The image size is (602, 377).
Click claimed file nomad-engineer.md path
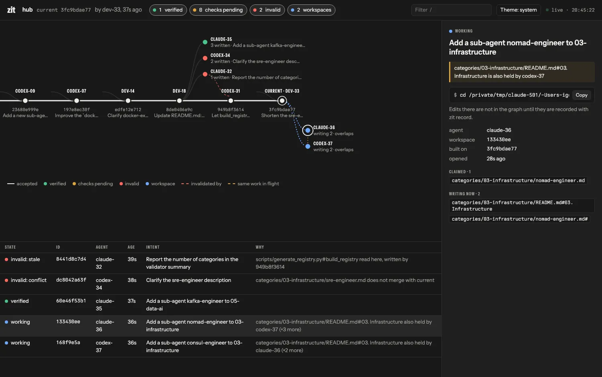[518, 180]
